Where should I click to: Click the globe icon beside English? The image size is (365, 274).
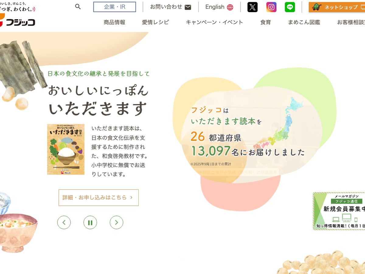coord(230,7)
